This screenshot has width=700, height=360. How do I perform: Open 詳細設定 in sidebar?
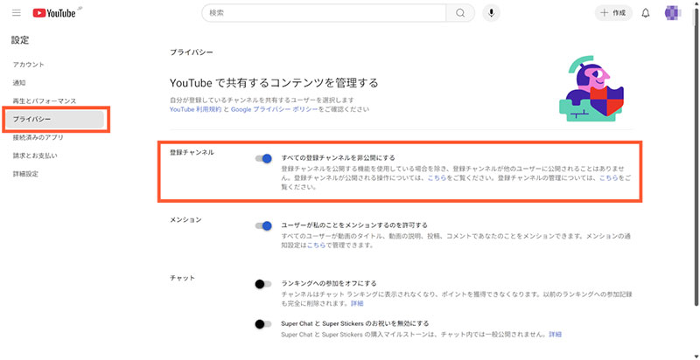coord(25,174)
